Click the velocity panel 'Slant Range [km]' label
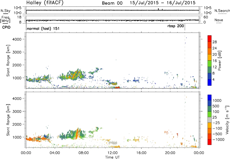Viewport: 230px width, 159px height. point(8,120)
